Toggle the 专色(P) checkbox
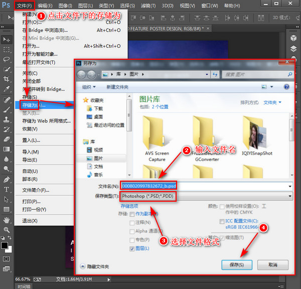Screen dimensions: 301x289 132,240
